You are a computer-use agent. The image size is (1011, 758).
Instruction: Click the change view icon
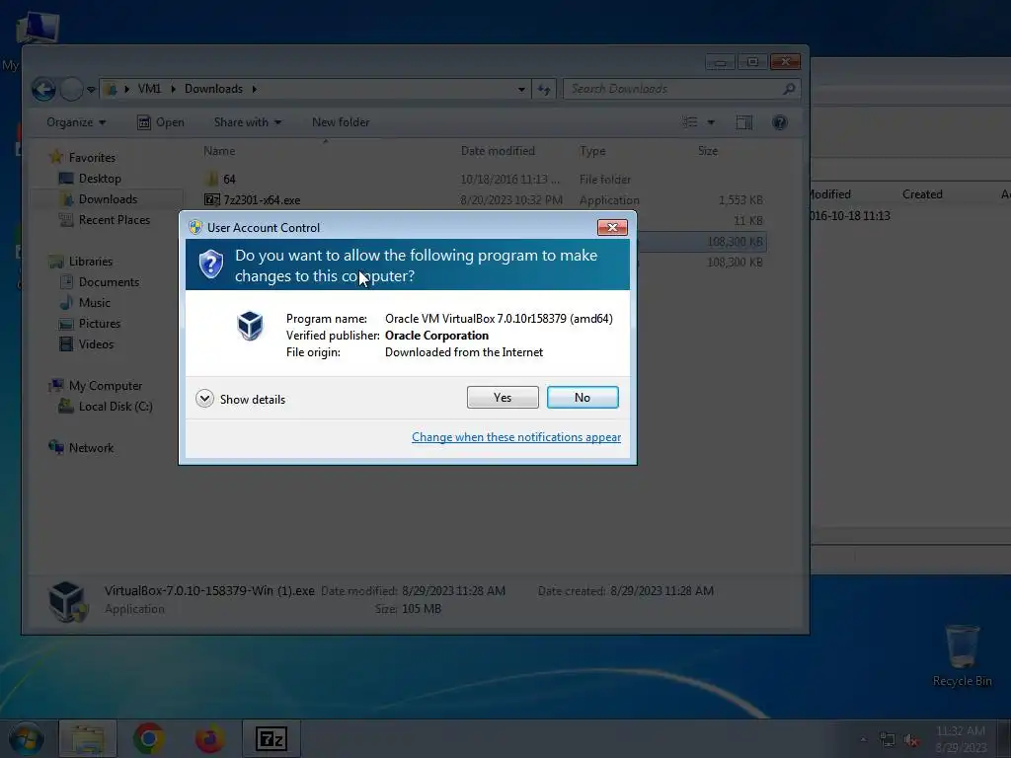[690, 122]
